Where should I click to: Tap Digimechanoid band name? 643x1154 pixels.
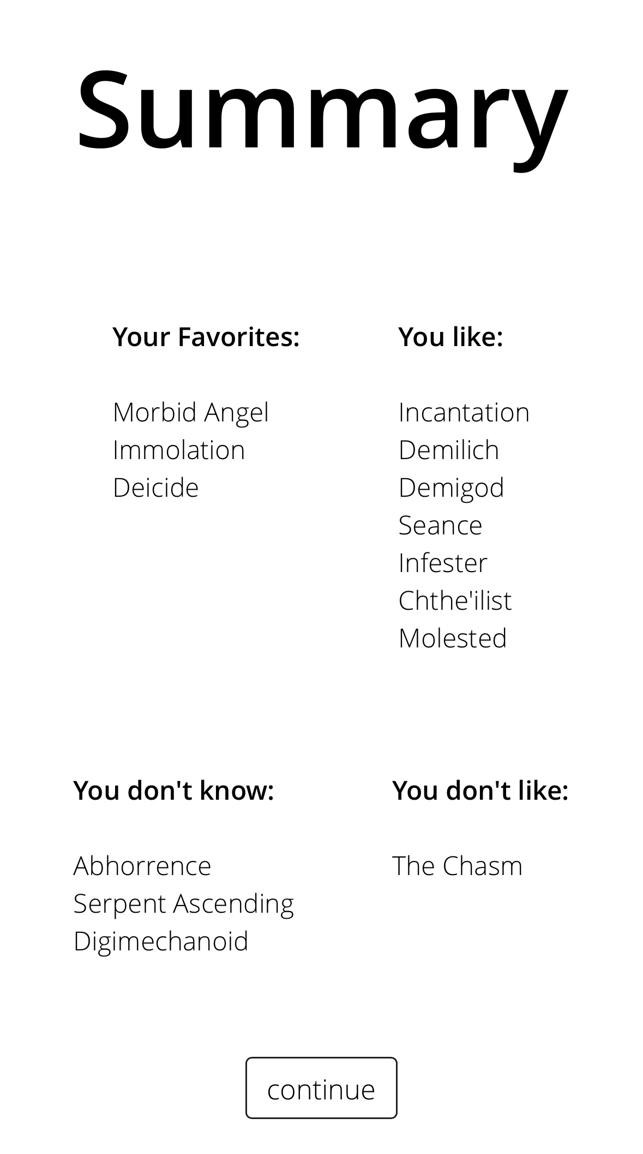click(161, 942)
